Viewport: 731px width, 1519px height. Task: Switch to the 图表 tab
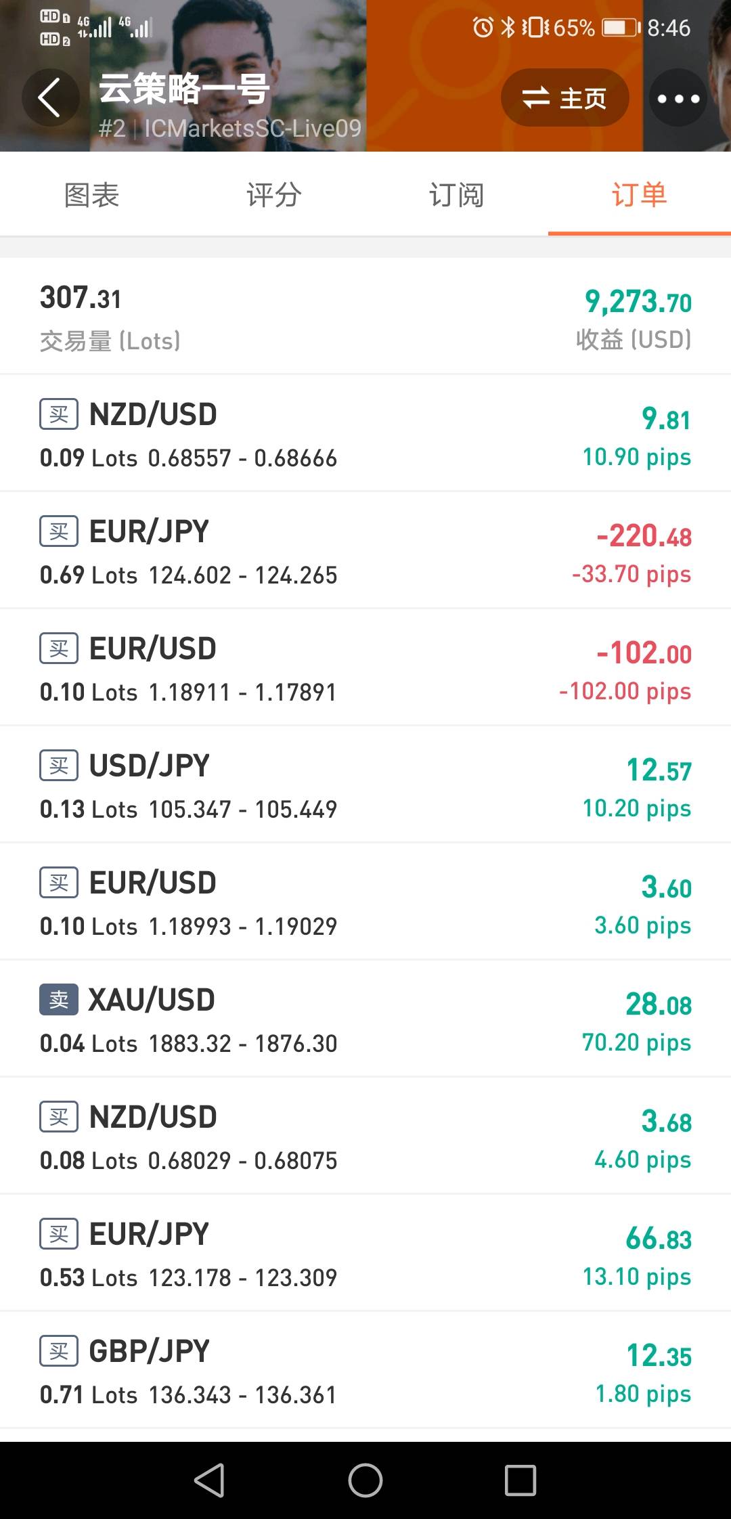click(91, 195)
